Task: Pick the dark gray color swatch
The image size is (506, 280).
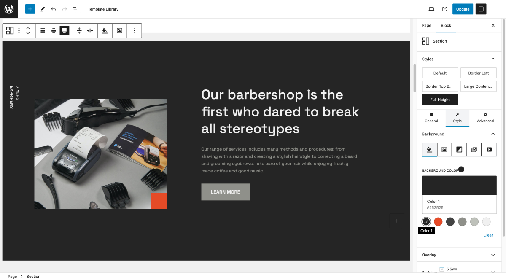Action: [450, 222]
